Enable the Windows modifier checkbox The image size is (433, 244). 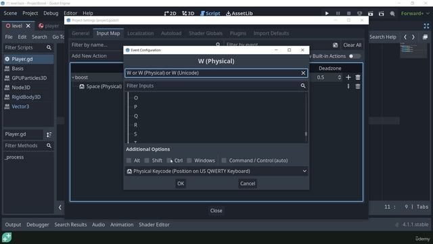click(189, 161)
